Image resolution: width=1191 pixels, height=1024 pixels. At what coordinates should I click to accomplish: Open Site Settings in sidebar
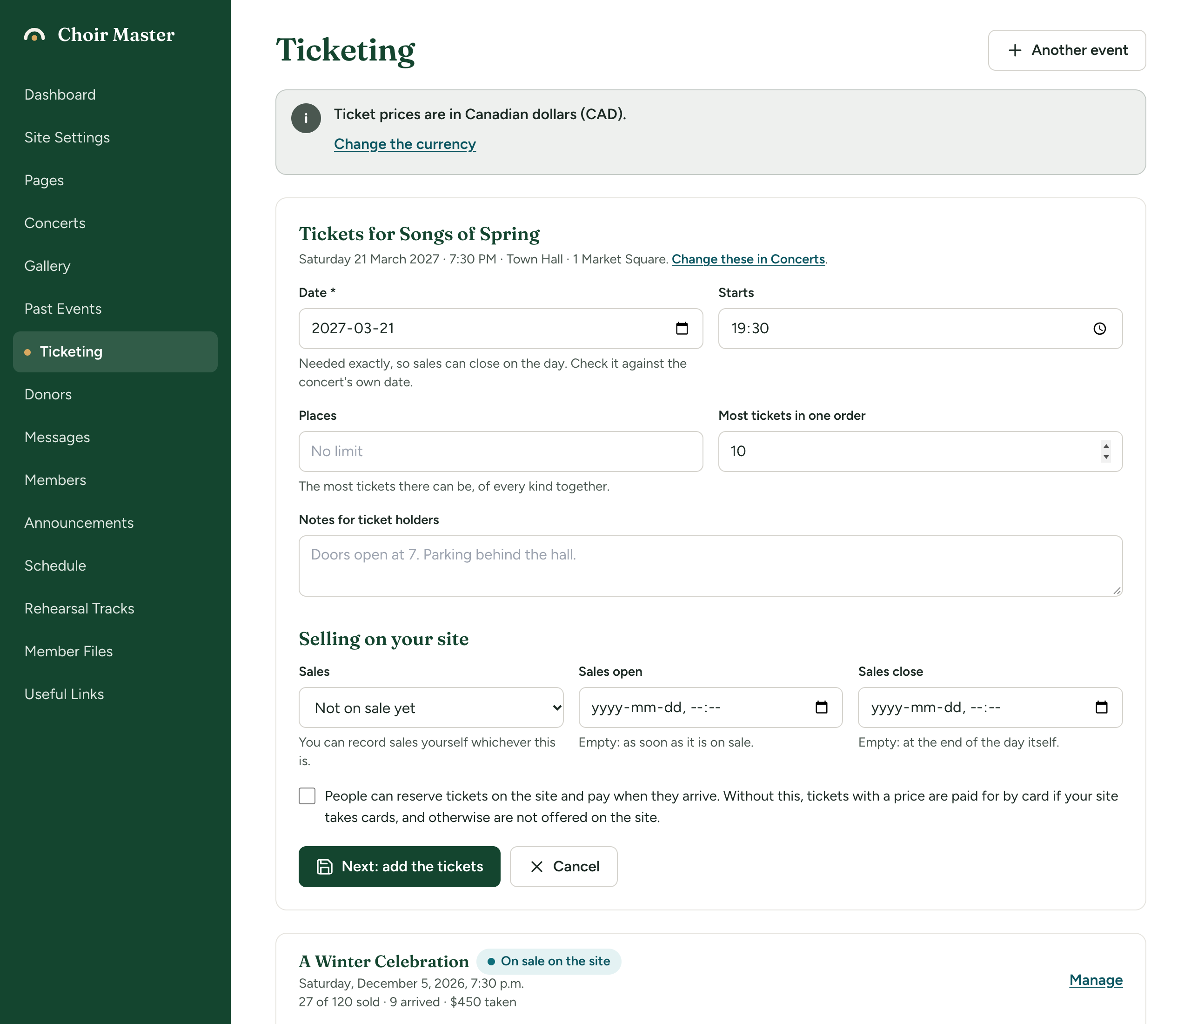point(115,137)
